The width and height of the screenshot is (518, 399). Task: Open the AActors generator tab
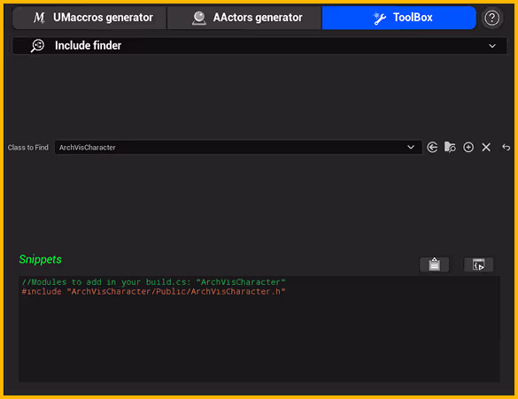[x=244, y=18]
